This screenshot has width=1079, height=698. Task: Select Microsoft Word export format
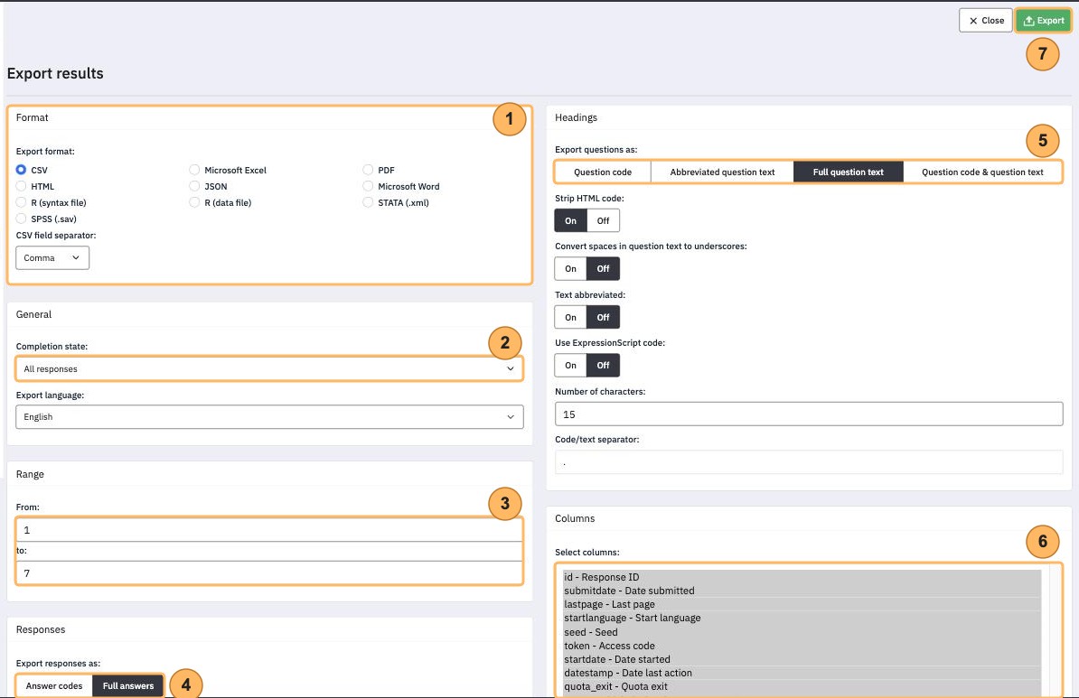click(x=368, y=186)
